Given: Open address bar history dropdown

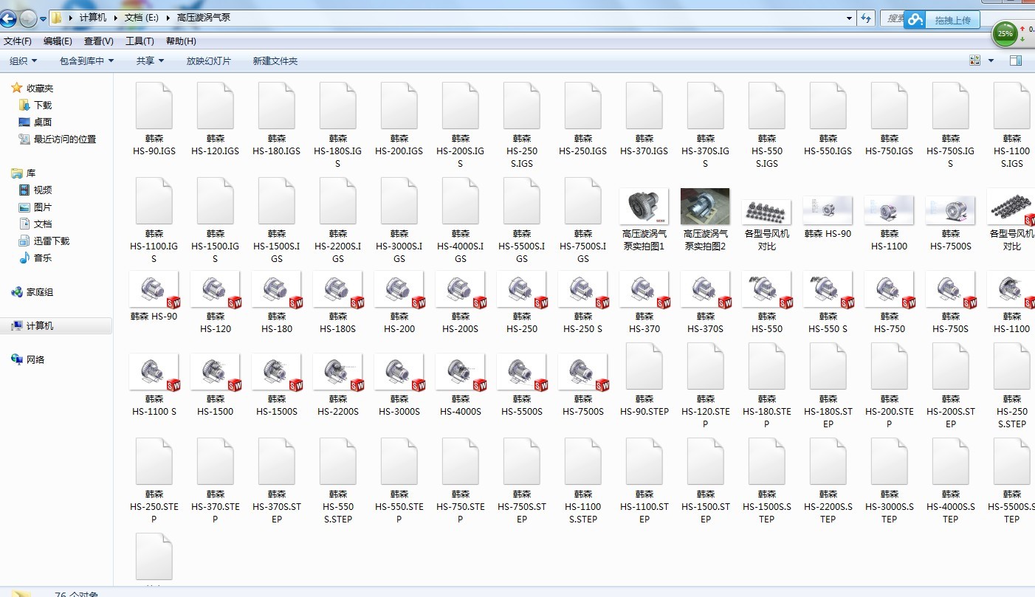Looking at the screenshot, I should (x=850, y=18).
